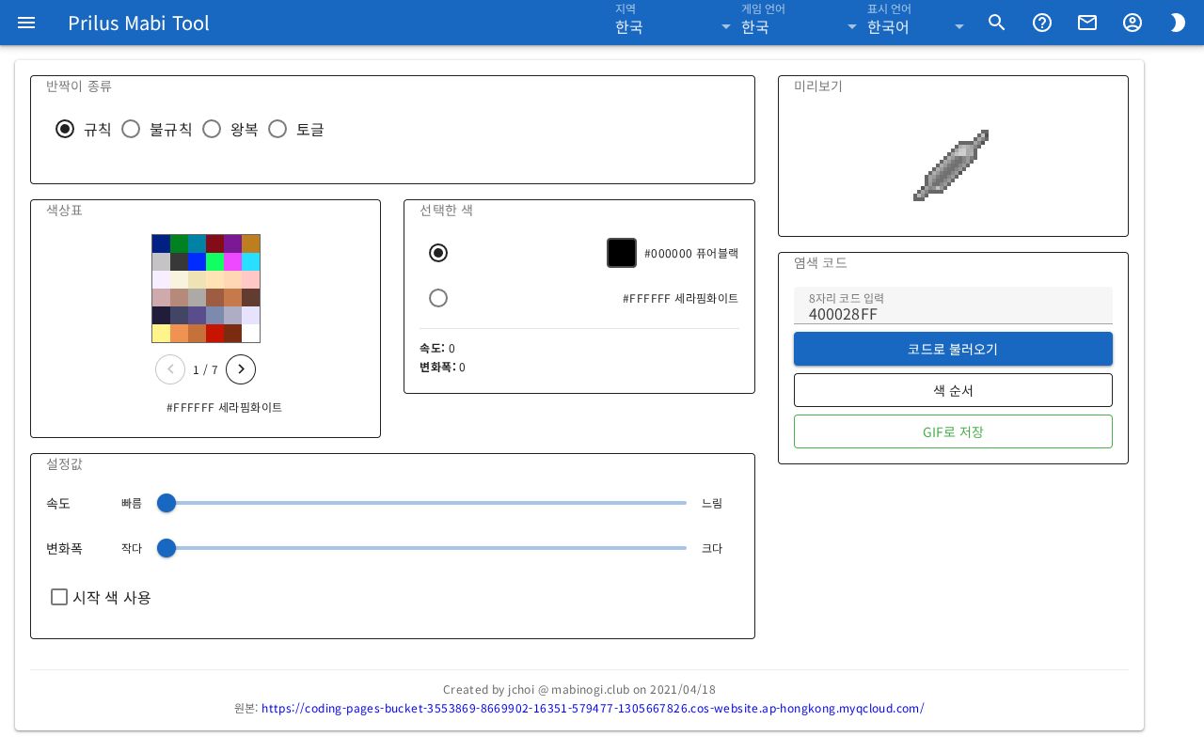Screen dimensions: 1204x752
Task: Expand the 표시 언어 dropdown
Action: pos(917,23)
